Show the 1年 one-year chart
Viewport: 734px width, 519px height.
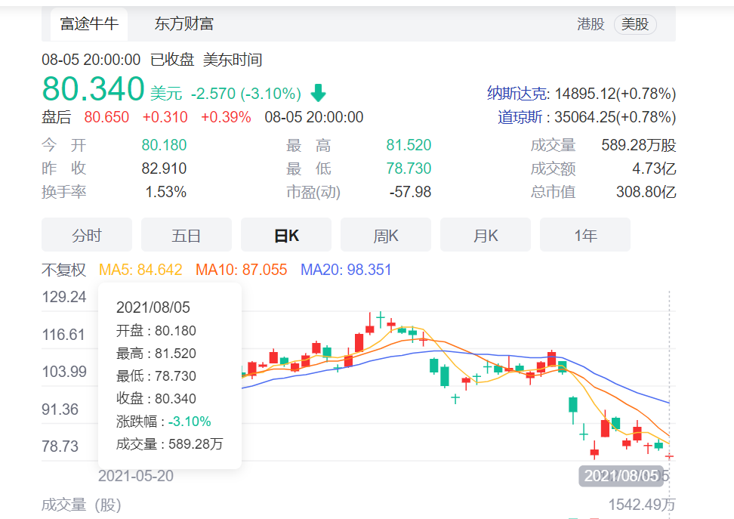point(585,234)
